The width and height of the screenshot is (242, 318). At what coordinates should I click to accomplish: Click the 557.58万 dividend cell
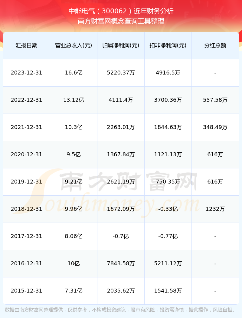pos(215,100)
